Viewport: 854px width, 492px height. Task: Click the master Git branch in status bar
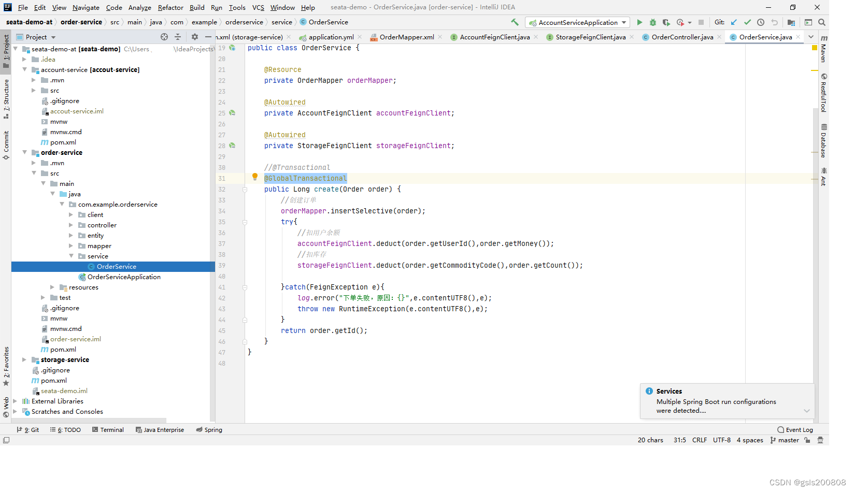[x=785, y=440]
